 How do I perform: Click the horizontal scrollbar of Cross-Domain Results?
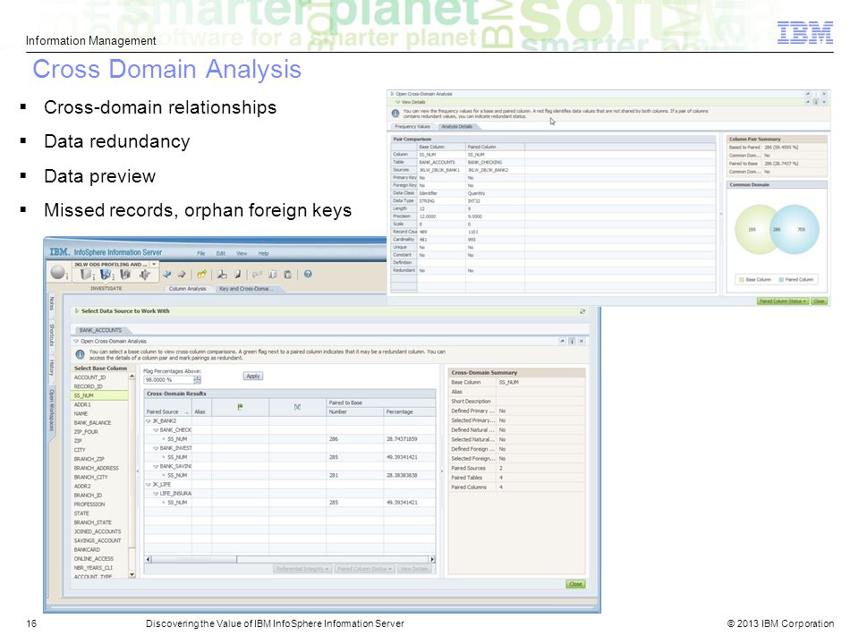point(290,559)
